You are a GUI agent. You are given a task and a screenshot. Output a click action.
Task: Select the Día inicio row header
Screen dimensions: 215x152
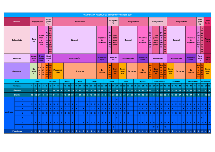click(17, 90)
